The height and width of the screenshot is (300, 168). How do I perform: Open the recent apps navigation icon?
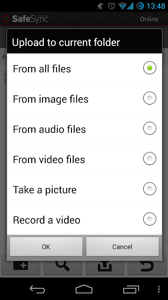131,289
